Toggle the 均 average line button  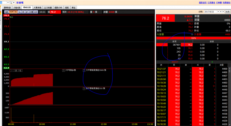(x=16, y=12)
